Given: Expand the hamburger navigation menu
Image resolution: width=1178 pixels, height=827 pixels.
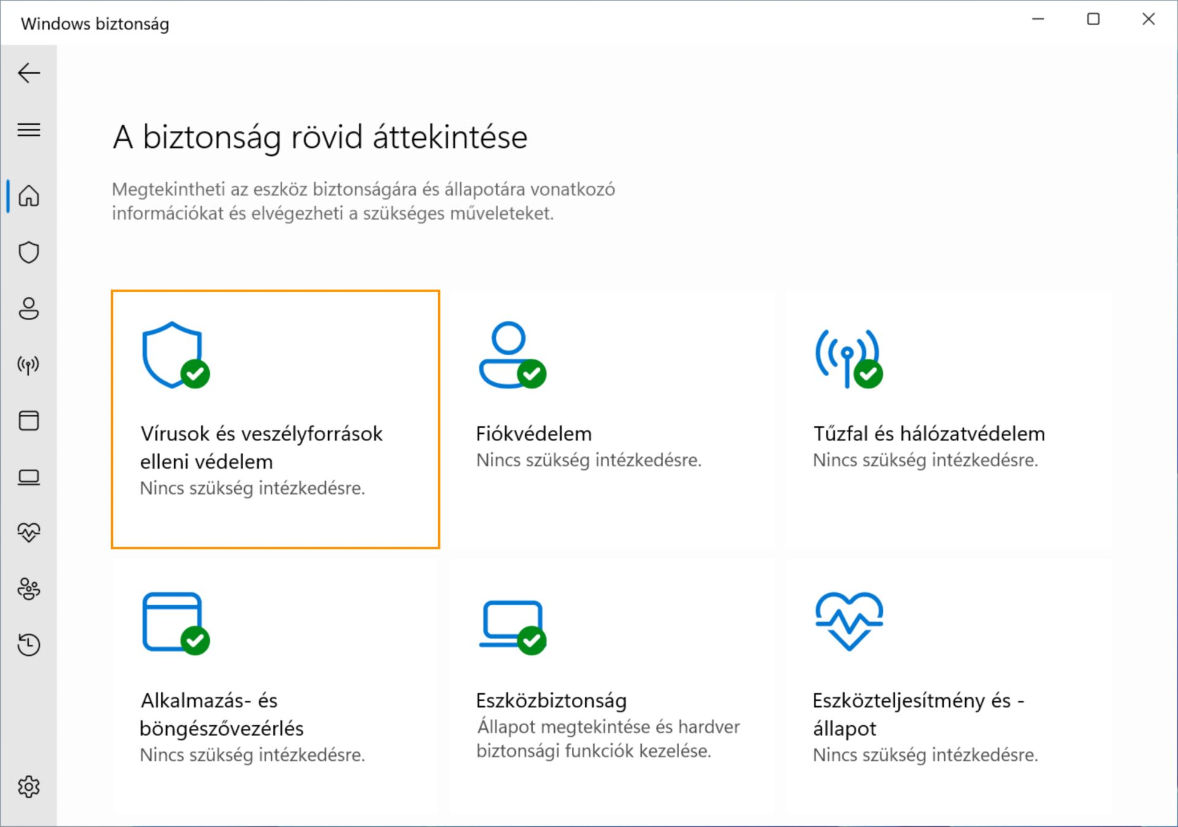Looking at the screenshot, I should [x=29, y=129].
